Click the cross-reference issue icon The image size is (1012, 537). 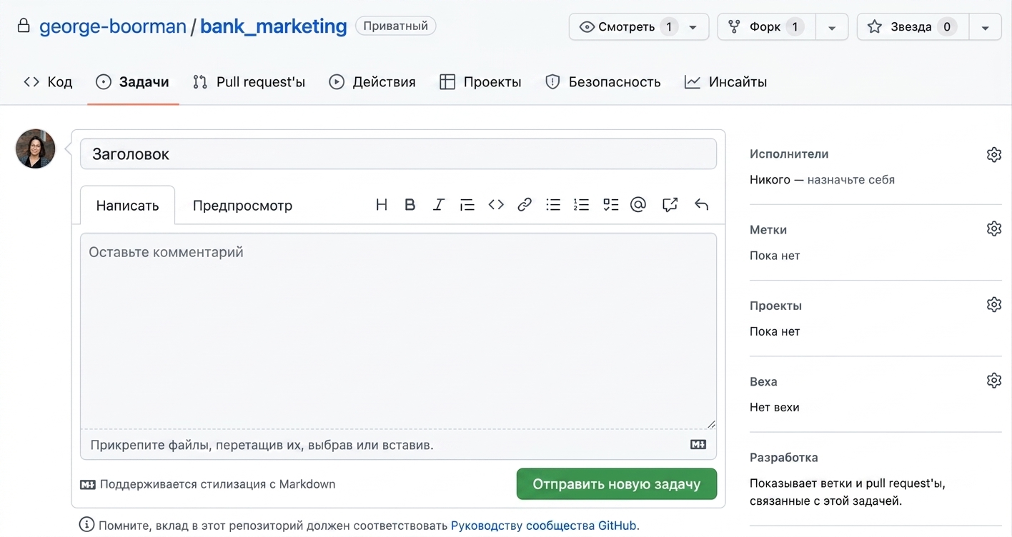pos(670,205)
